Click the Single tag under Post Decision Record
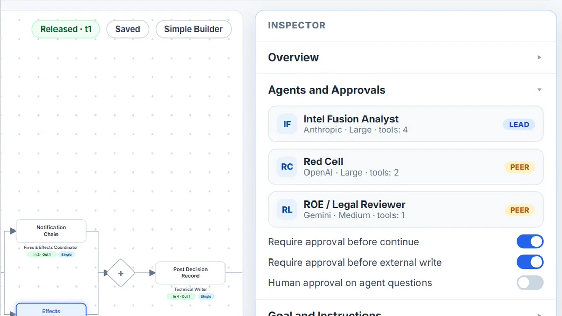 tap(206, 296)
